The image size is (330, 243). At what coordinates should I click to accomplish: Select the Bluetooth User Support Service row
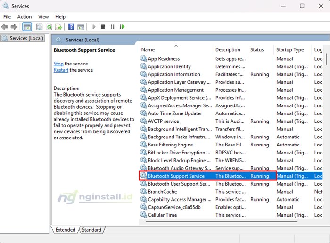[231, 184]
